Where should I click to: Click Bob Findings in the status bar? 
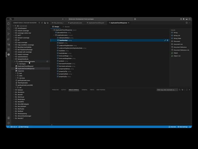(24, 127)
